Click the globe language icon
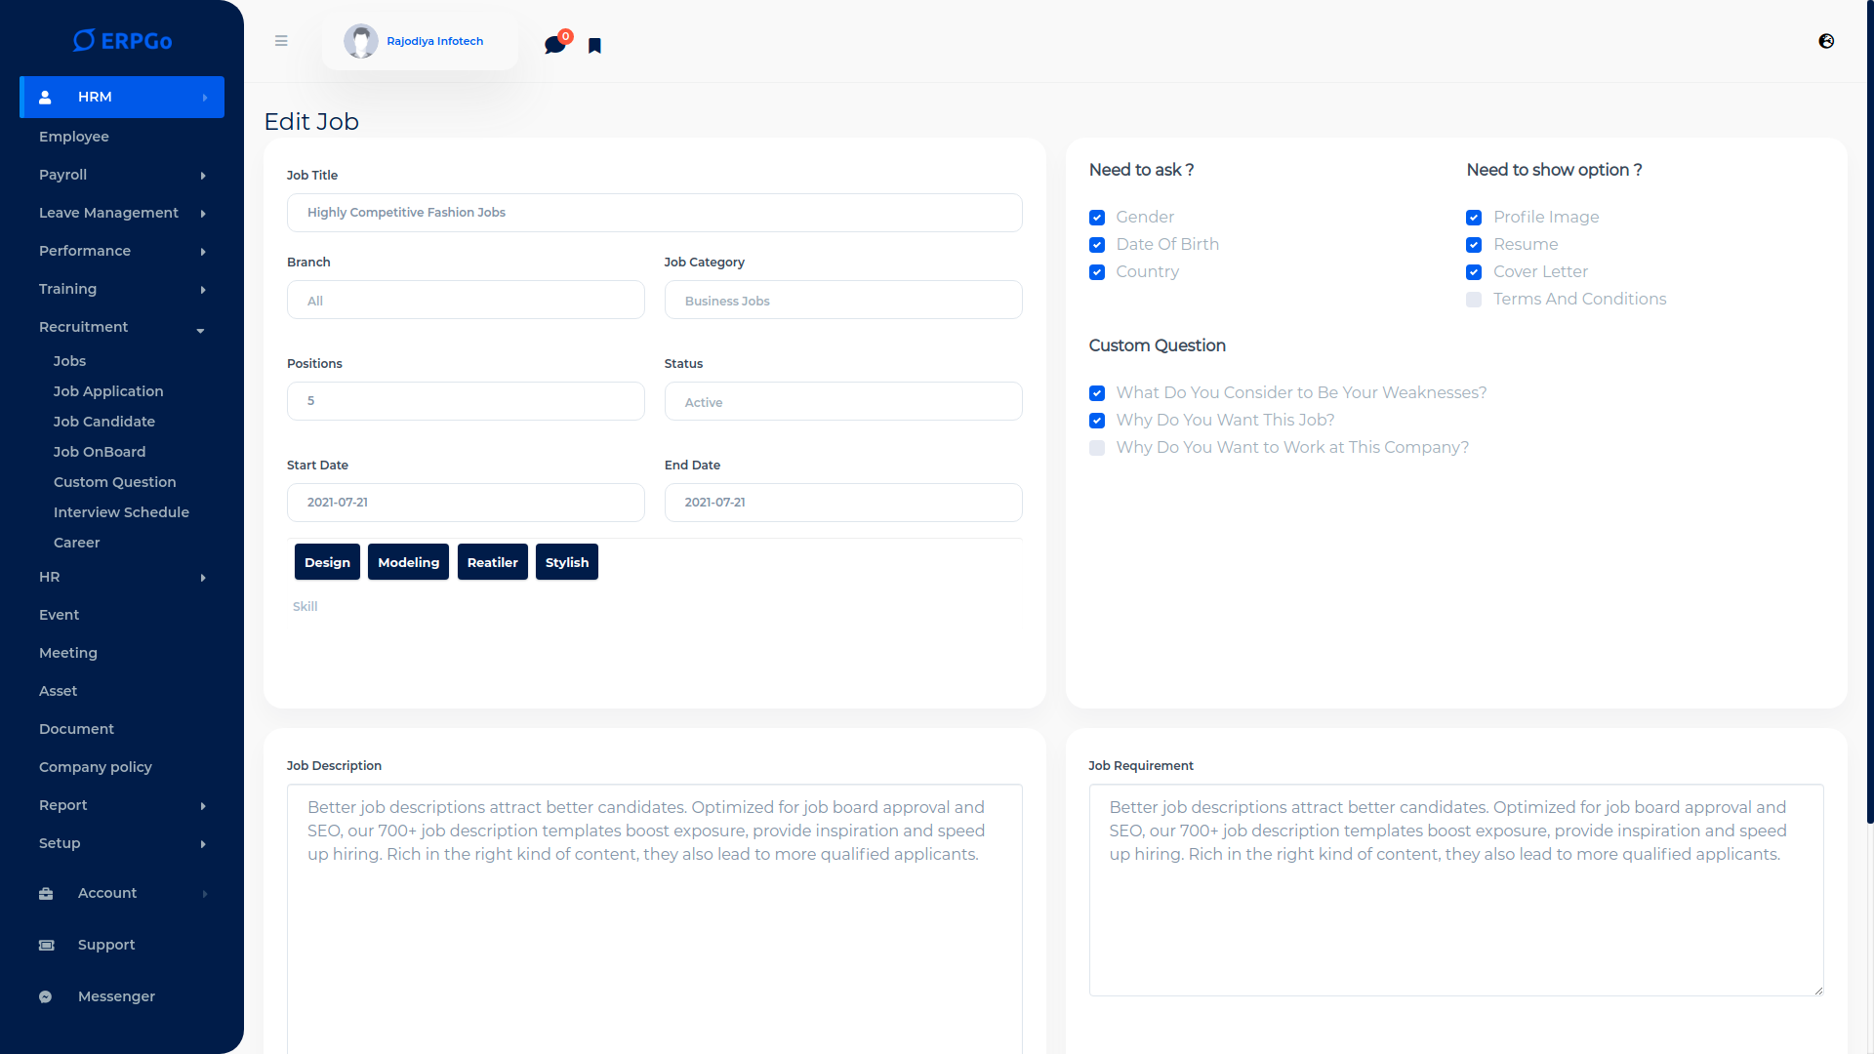1874x1054 pixels. pos(1826,41)
